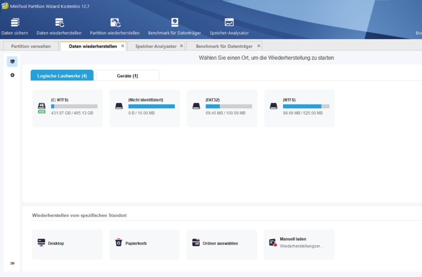Choose the FAT32 drive card
This screenshot has width=422, height=277.
pos(222,108)
